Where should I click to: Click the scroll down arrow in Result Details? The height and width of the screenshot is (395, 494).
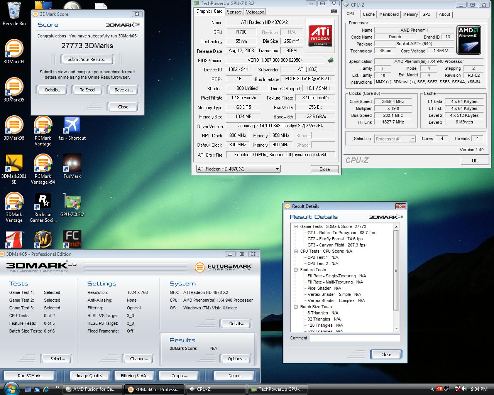(396, 328)
